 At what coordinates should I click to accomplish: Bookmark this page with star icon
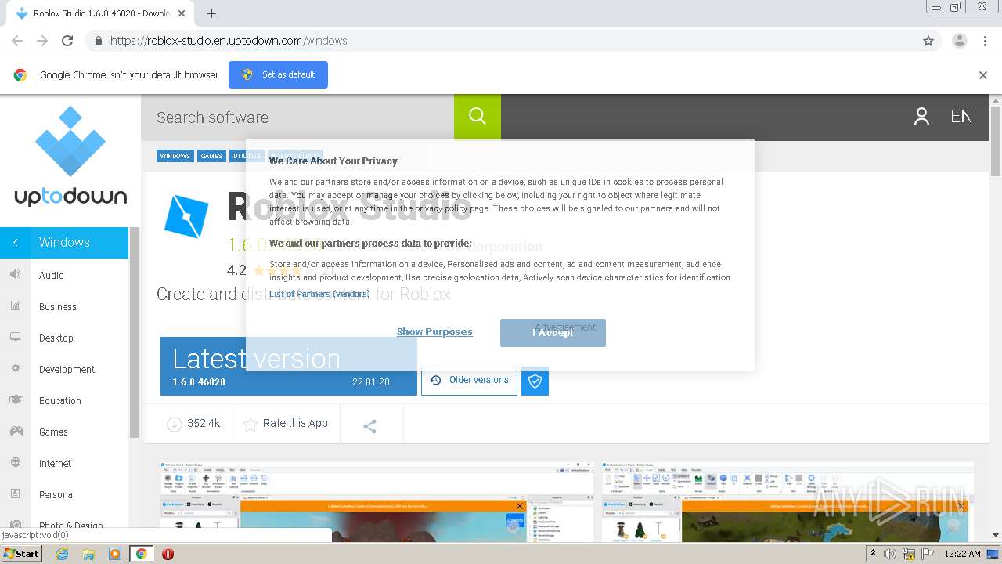coord(928,41)
